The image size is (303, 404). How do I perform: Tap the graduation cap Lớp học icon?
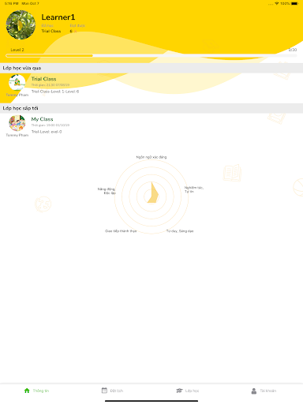179,391
